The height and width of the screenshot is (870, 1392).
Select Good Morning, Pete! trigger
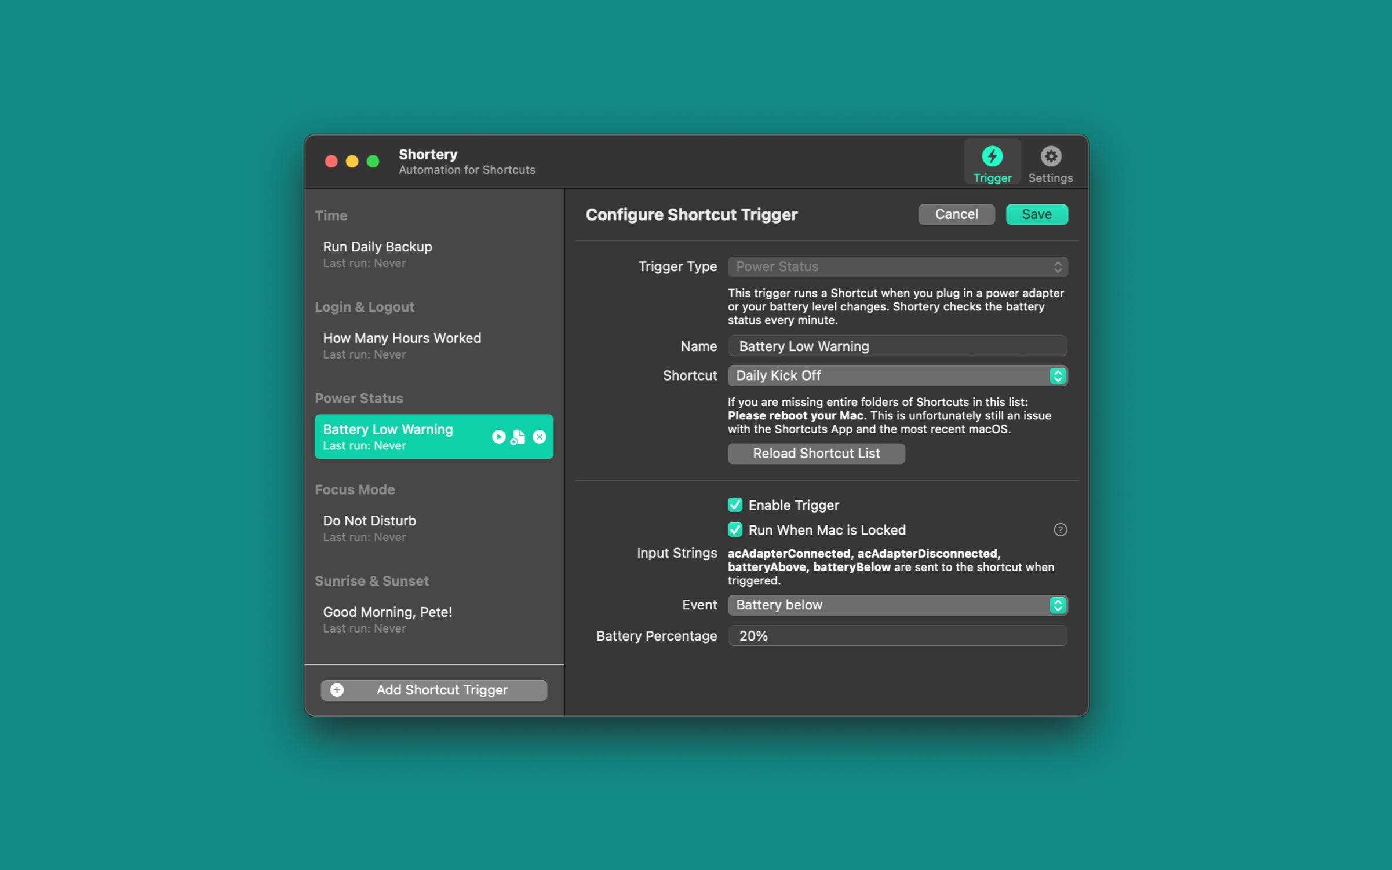point(433,619)
